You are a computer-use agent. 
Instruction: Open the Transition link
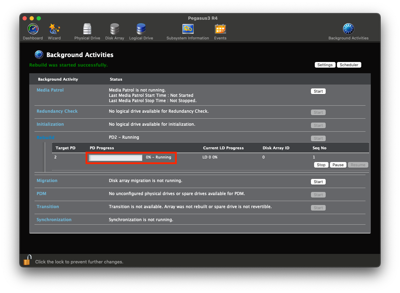tap(48, 206)
